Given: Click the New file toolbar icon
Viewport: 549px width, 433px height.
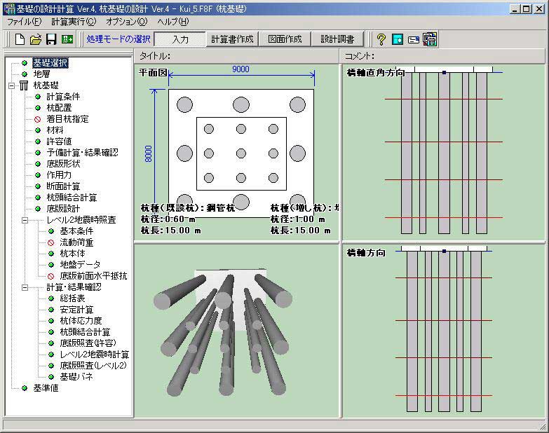Looking at the screenshot, I should (20, 39).
